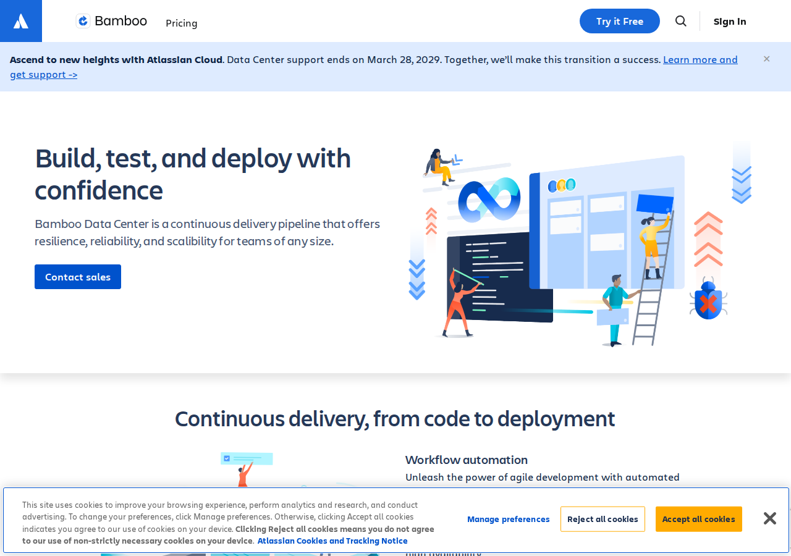The image size is (791, 556).
Task: Click the Workflow automation heading
Action: (467, 460)
